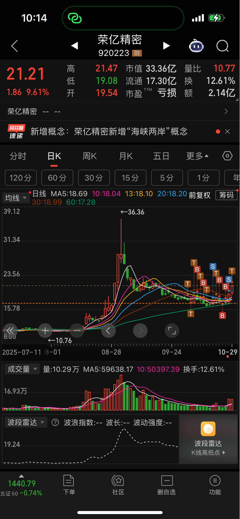The width and height of the screenshot is (240, 519).
Task: Tap the current price 21.21
Action: click(x=26, y=74)
